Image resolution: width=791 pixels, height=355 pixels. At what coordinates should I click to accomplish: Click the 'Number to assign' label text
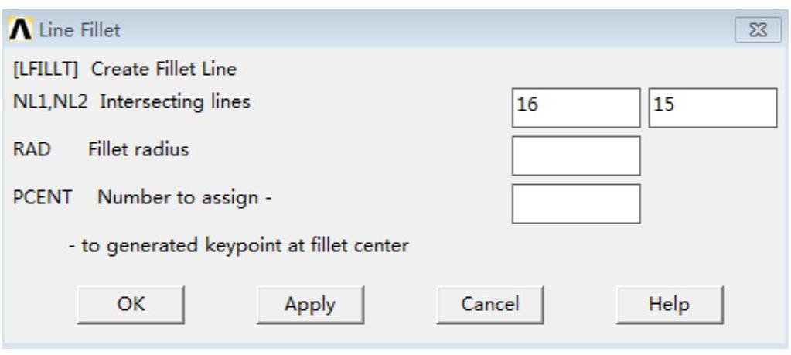pyautogui.click(x=184, y=198)
